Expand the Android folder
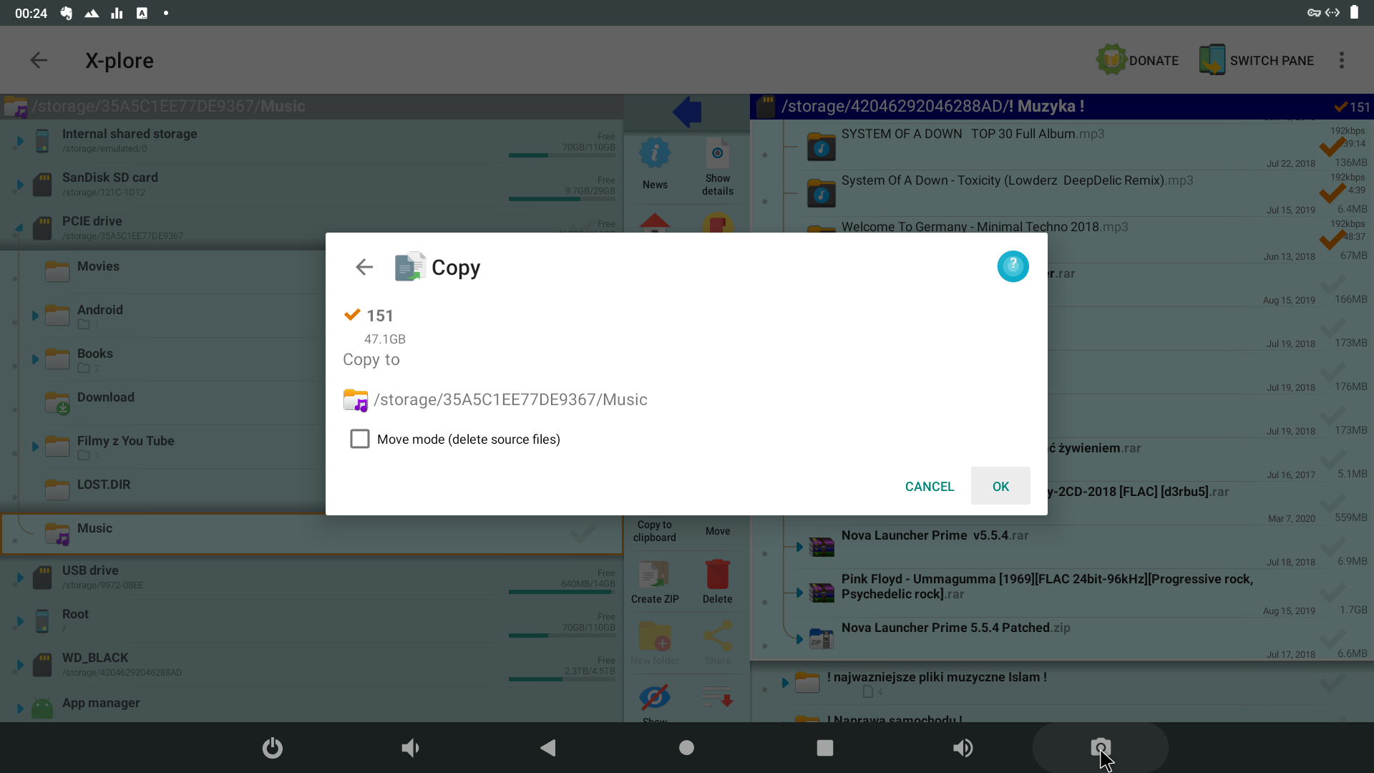1374x773 pixels. (35, 316)
